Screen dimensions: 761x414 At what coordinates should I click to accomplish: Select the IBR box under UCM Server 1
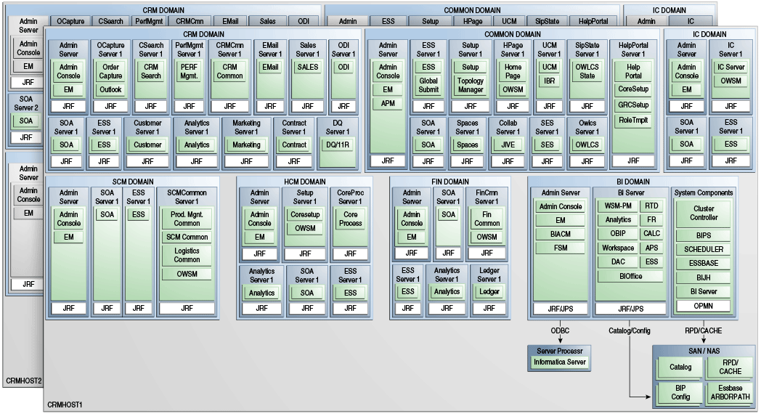click(550, 81)
